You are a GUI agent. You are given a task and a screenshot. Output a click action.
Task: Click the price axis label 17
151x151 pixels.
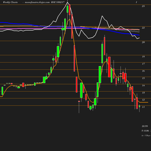click(x=143, y=64)
